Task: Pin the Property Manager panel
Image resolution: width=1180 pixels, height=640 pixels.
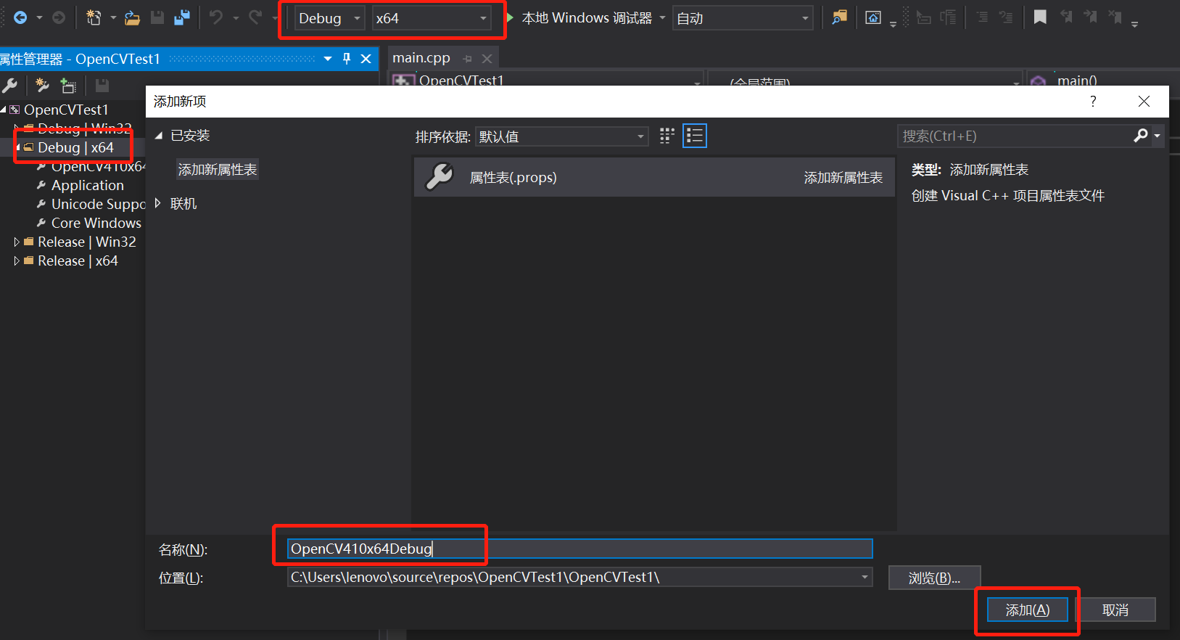Action: 347,59
